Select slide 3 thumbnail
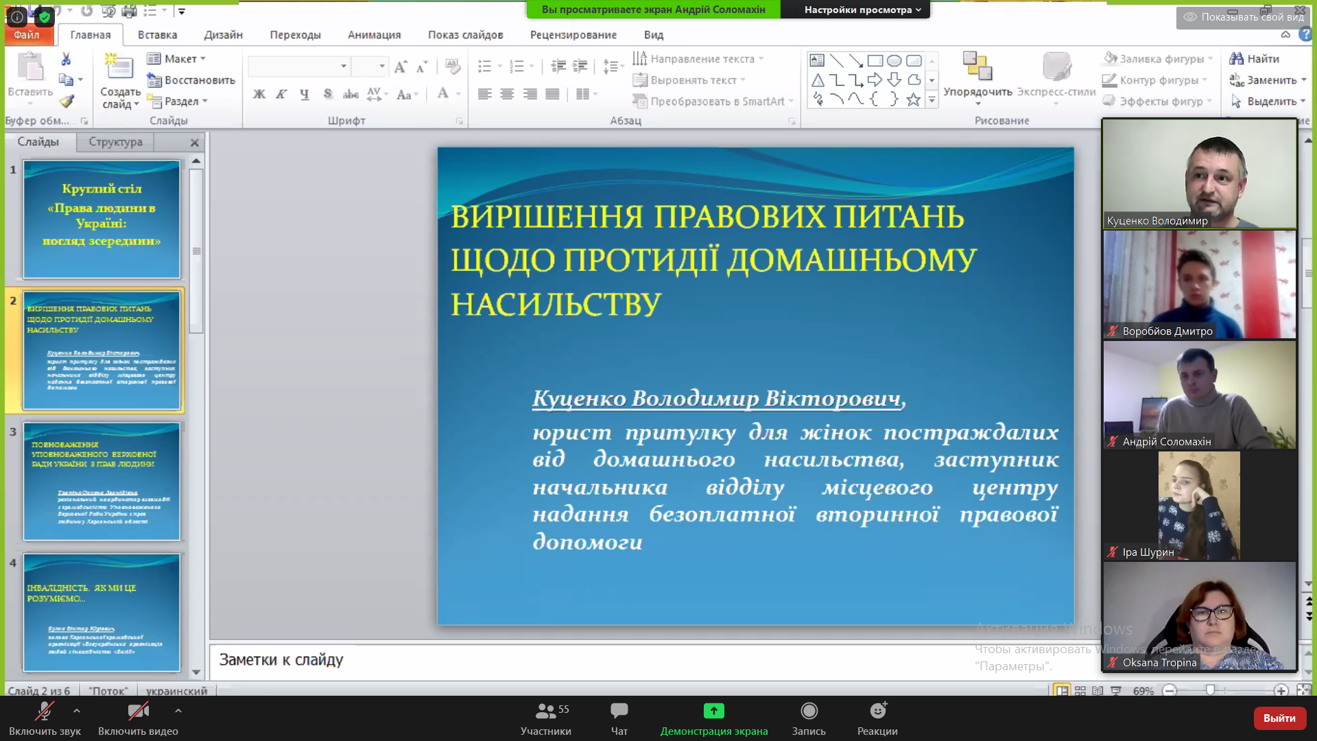Viewport: 1317px width, 741px height. tap(102, 482)
